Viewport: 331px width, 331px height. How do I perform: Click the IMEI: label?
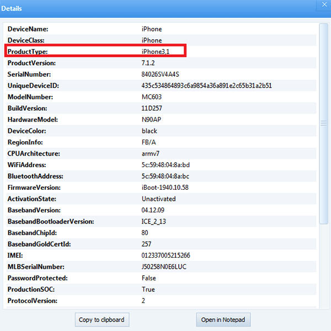pyautogui.click(x=15, y=255)
